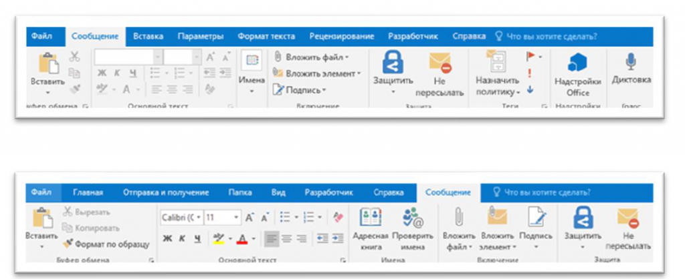Click the Имена button icon

click(x=252, y=61)
